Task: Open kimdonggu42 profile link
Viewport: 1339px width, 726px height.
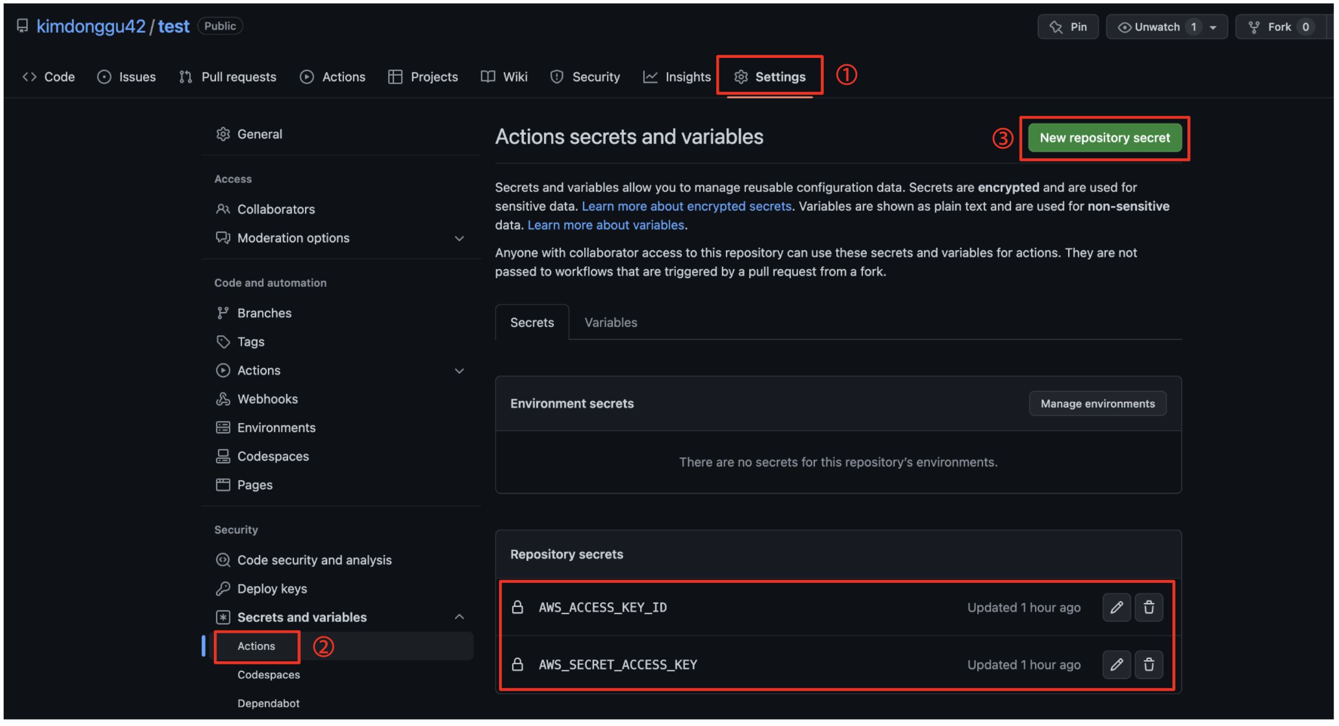Action: (91, 26)
